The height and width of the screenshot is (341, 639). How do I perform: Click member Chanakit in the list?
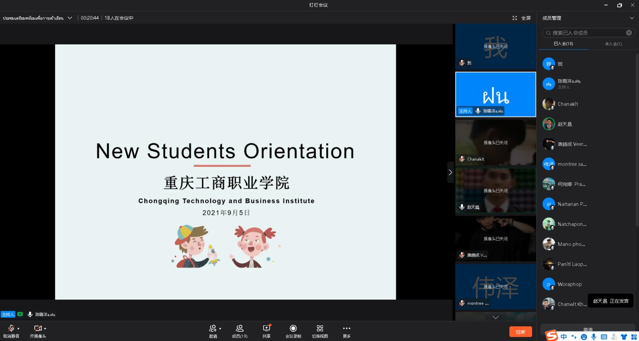pyautogui.click(x=587, y=104)
